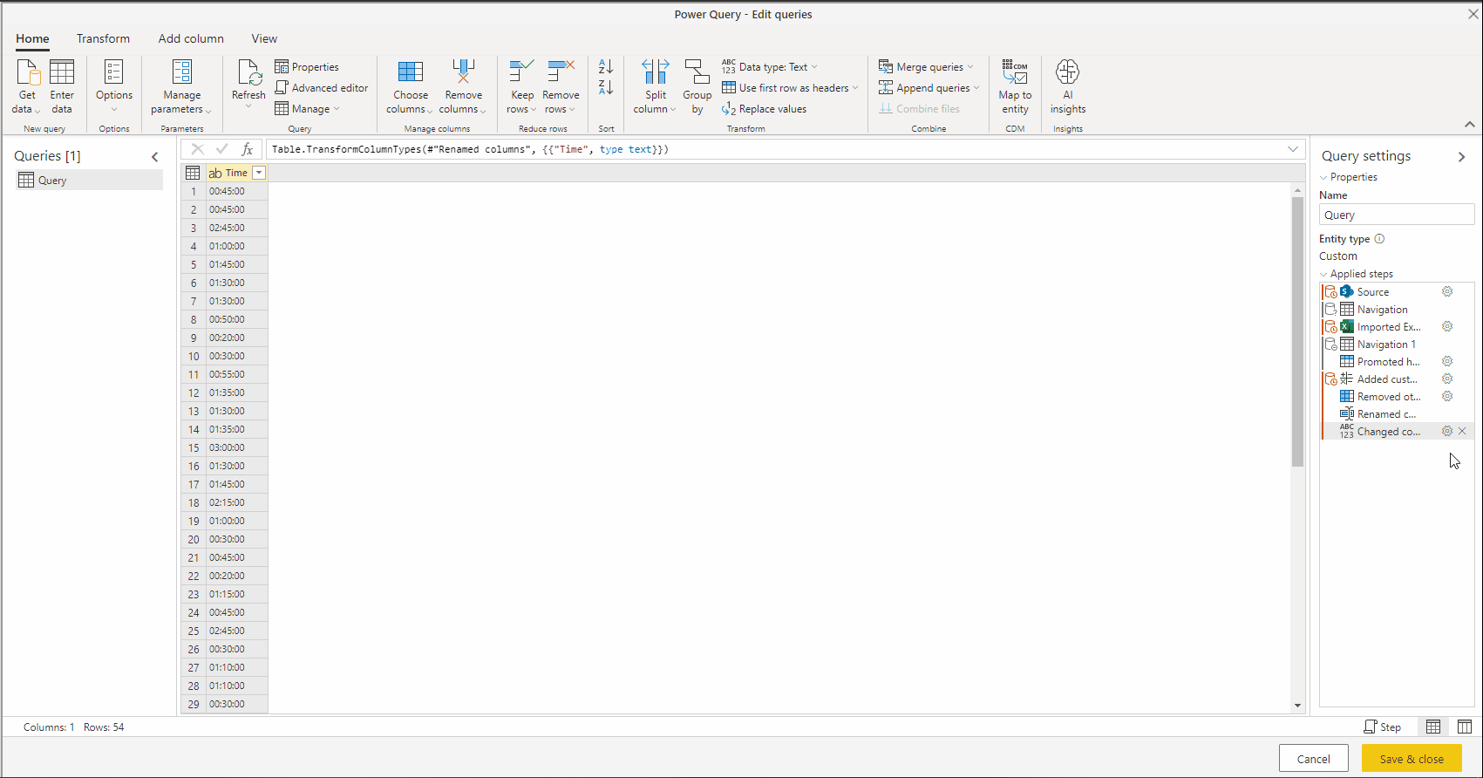Expand the formula bar

[1293, 149]
